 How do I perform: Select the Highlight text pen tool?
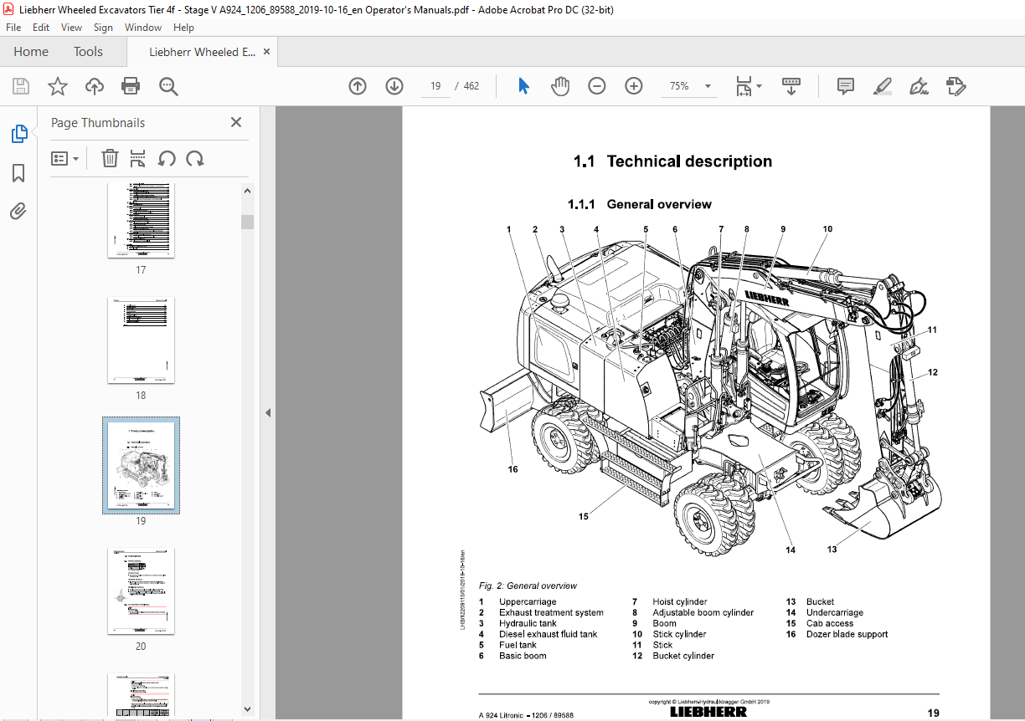pos(882,86)
